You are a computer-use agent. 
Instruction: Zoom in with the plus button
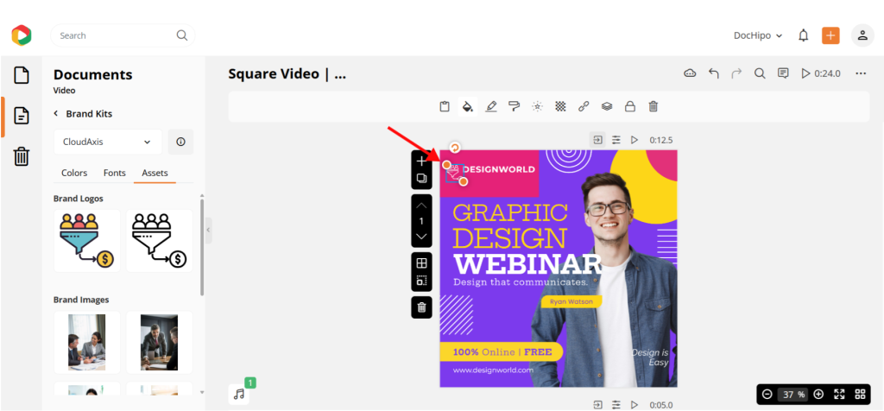(x=818, y=394)
